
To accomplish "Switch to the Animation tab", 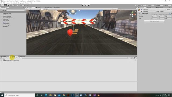I will point(22,56).
